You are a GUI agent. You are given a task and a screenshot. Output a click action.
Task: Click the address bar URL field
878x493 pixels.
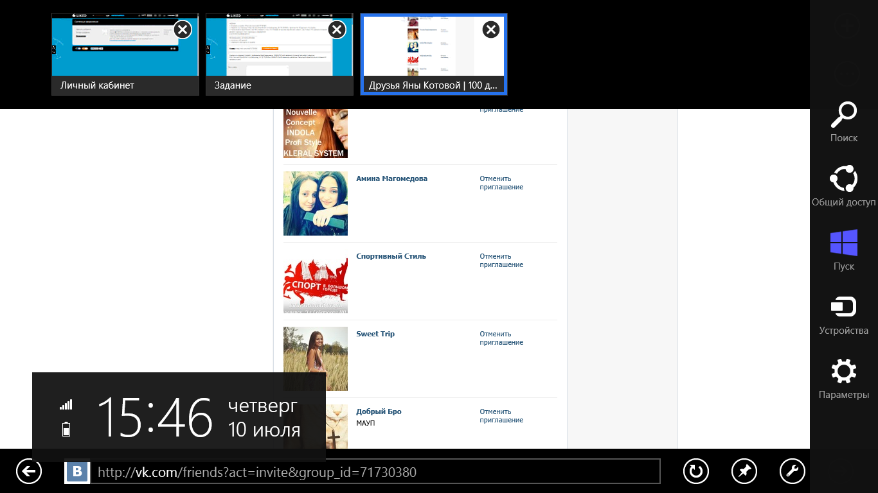375,472
